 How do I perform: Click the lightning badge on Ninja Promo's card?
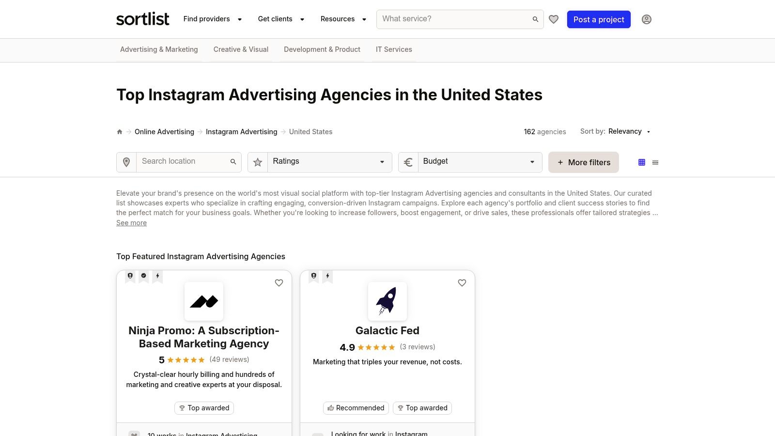coord(157,276)
